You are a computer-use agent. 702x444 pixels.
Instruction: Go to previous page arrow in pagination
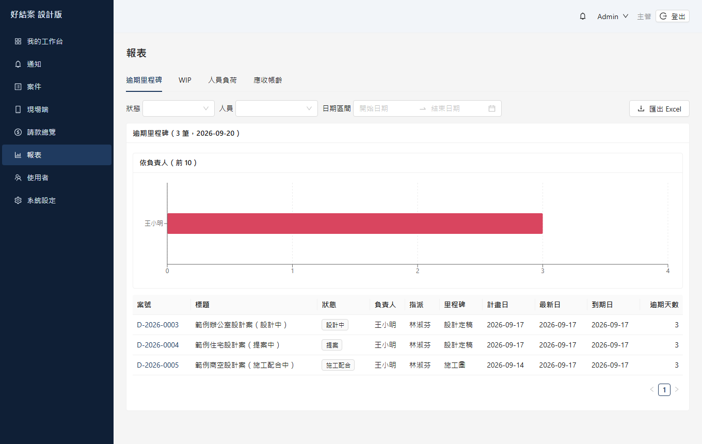[652, 389]
